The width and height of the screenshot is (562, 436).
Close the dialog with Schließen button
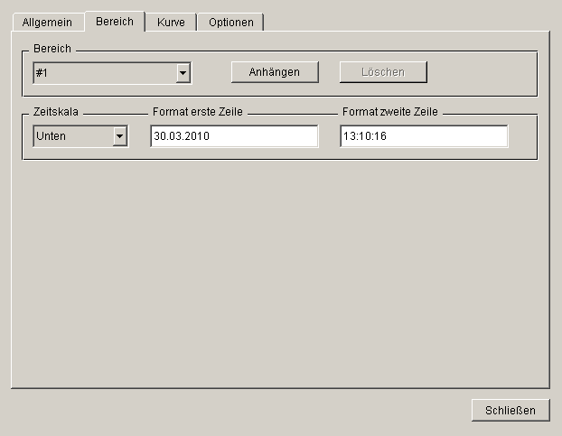click(x=510, y=410)
